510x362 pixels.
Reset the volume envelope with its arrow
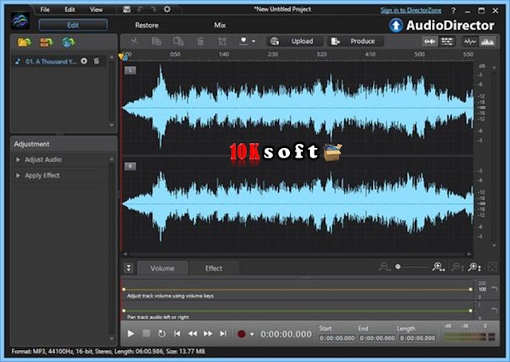pos(494,288)
